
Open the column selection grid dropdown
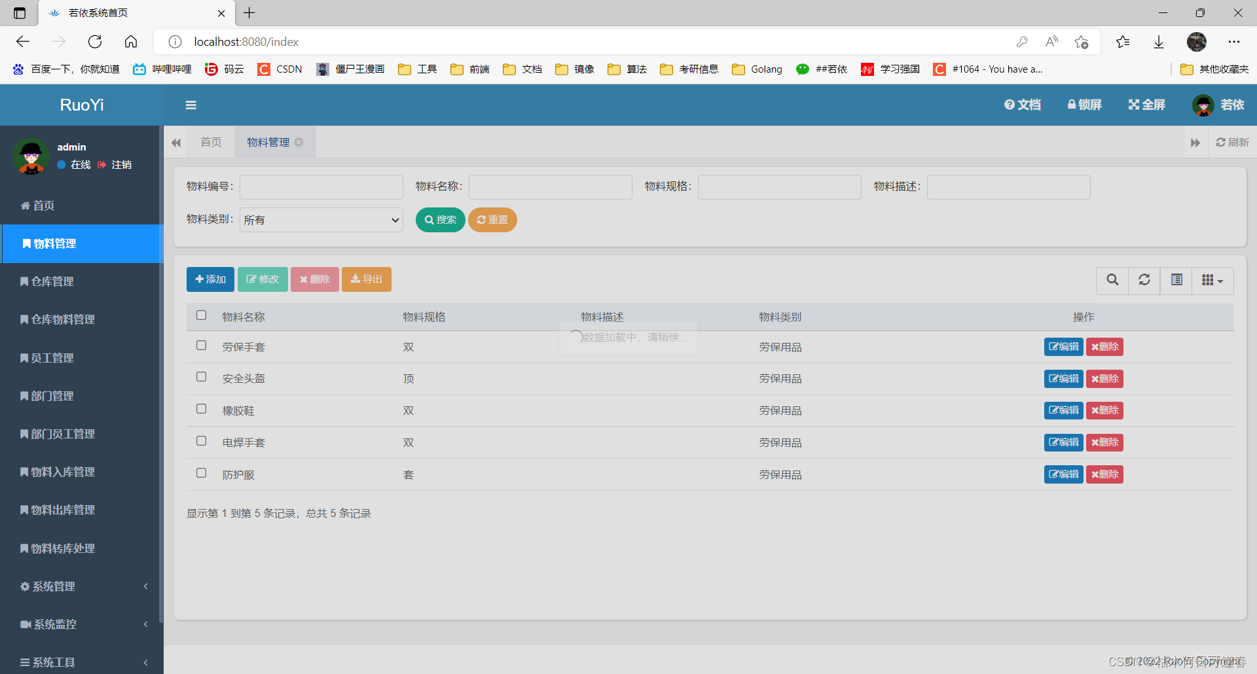1213,280
